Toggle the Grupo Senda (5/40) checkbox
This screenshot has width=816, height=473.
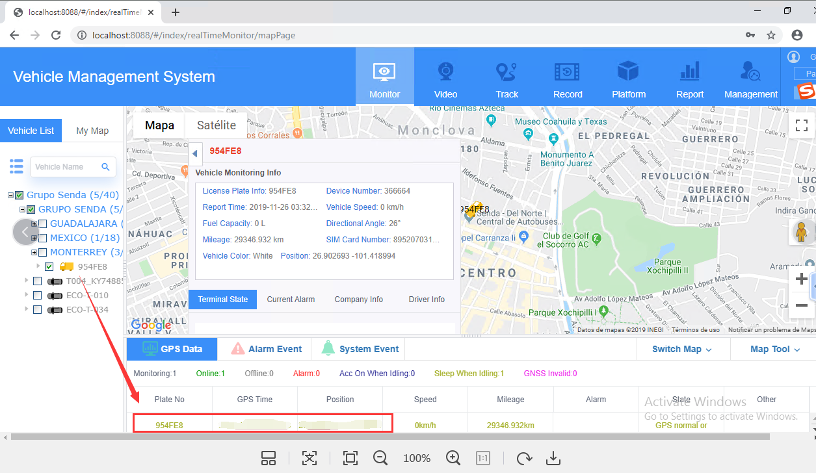[20, 195]
